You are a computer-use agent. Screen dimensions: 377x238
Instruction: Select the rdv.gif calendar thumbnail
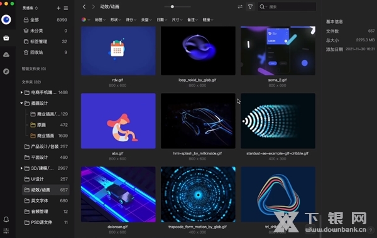pyautogui.click(x=118, y=51)
